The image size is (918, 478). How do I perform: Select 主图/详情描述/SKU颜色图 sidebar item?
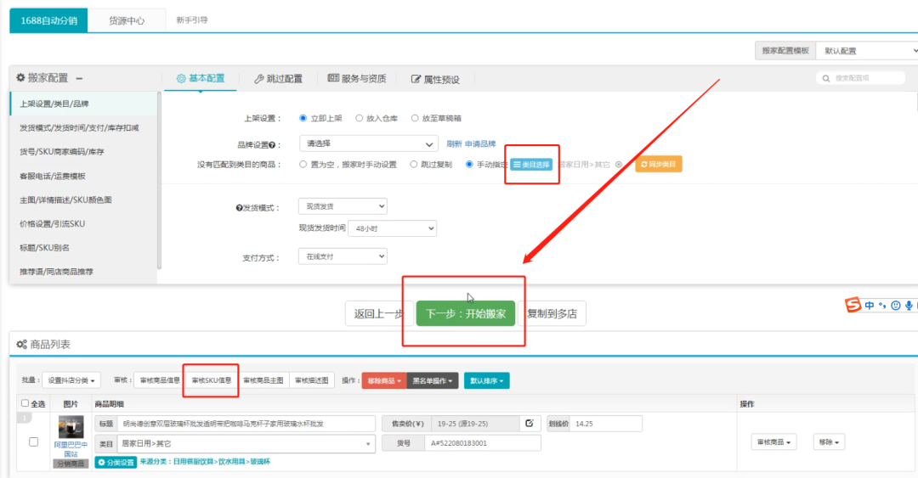pyautogui.click(x=83, y=200)
